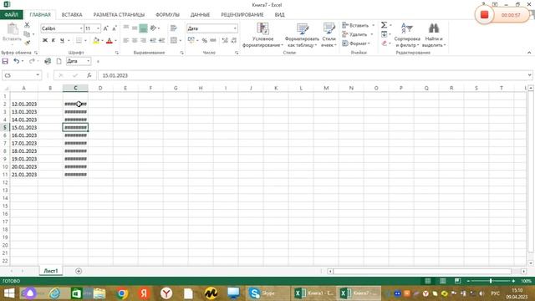Click the Cut scissors icon
535x301 pixels.
coord(27,25)
